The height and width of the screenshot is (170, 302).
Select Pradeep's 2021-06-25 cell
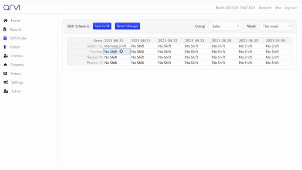coord(252,51)
